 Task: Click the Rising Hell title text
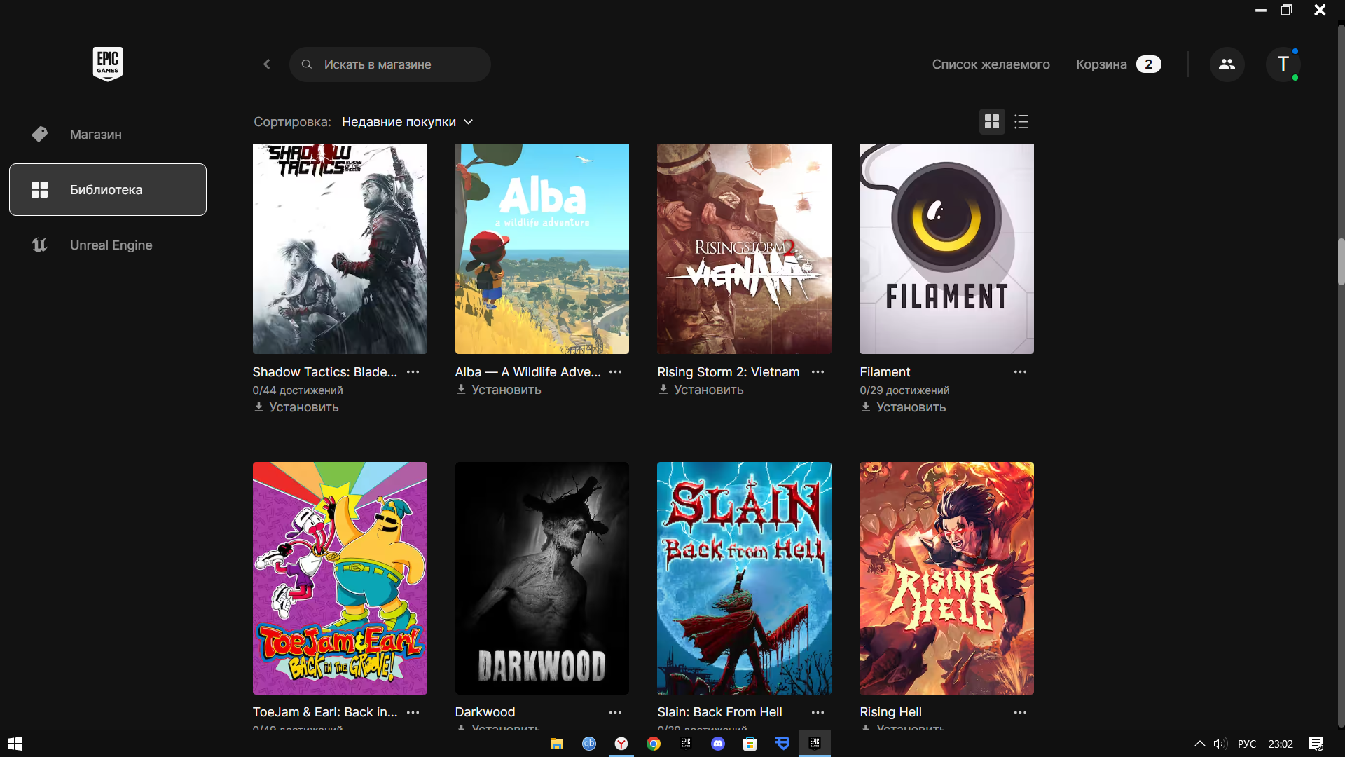890,712
